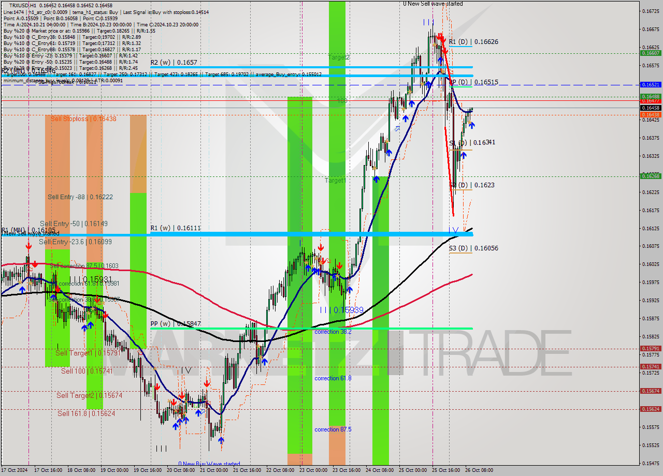This screenshot has width=663, height=476.
Task: Click the 'Sell Entry -50 | 0.16149' label
Action: pyautogui.click(x=74, y=224)
